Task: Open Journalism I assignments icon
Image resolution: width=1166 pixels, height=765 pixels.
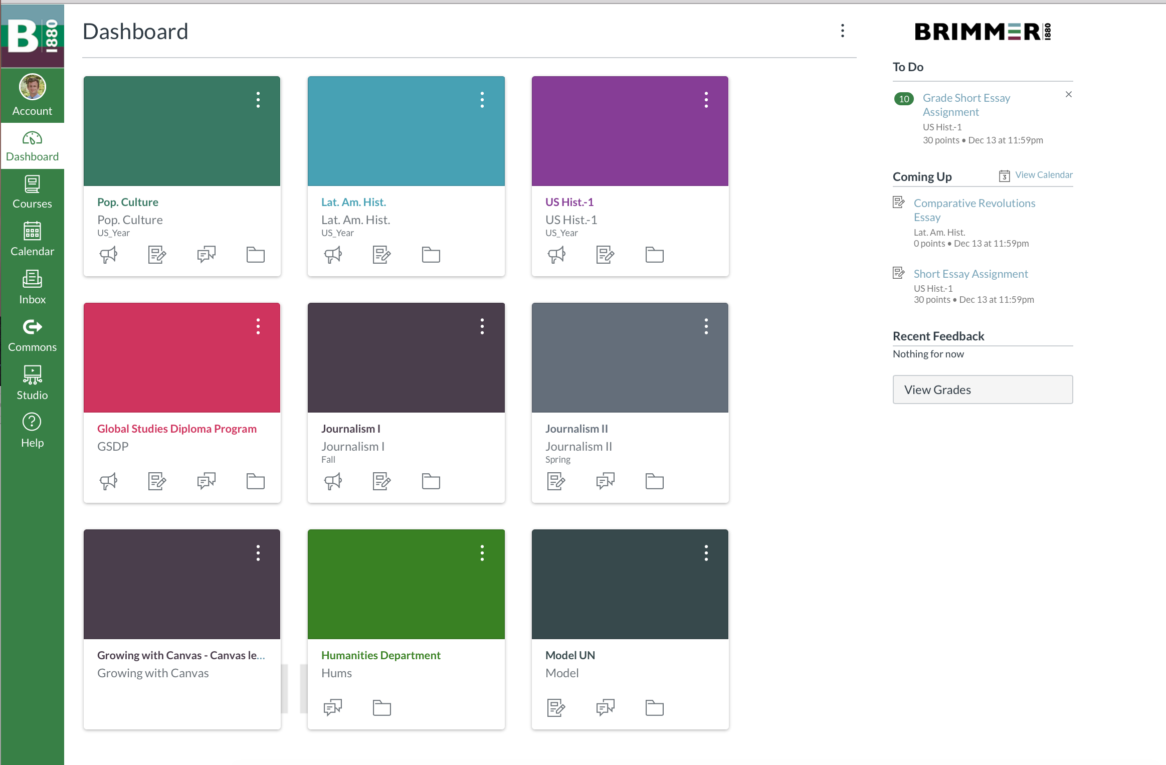Action: 381,481
